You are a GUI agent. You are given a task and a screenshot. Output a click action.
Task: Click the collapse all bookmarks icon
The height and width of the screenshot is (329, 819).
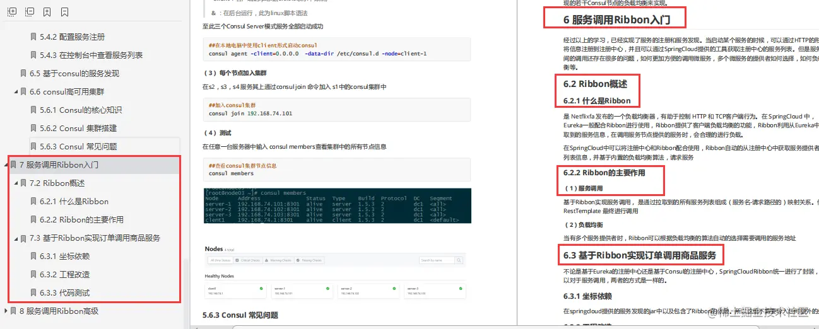point(30,12)
